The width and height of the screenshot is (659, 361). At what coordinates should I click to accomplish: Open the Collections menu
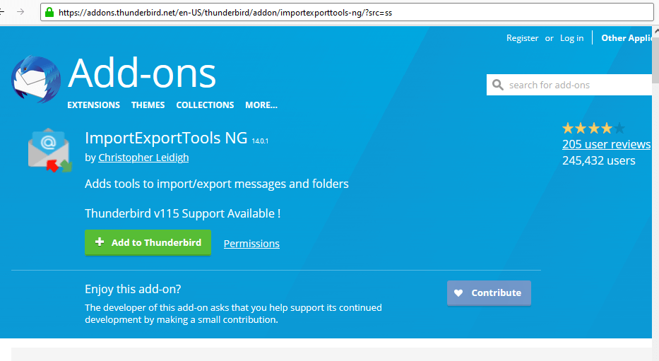coord(205,105)
